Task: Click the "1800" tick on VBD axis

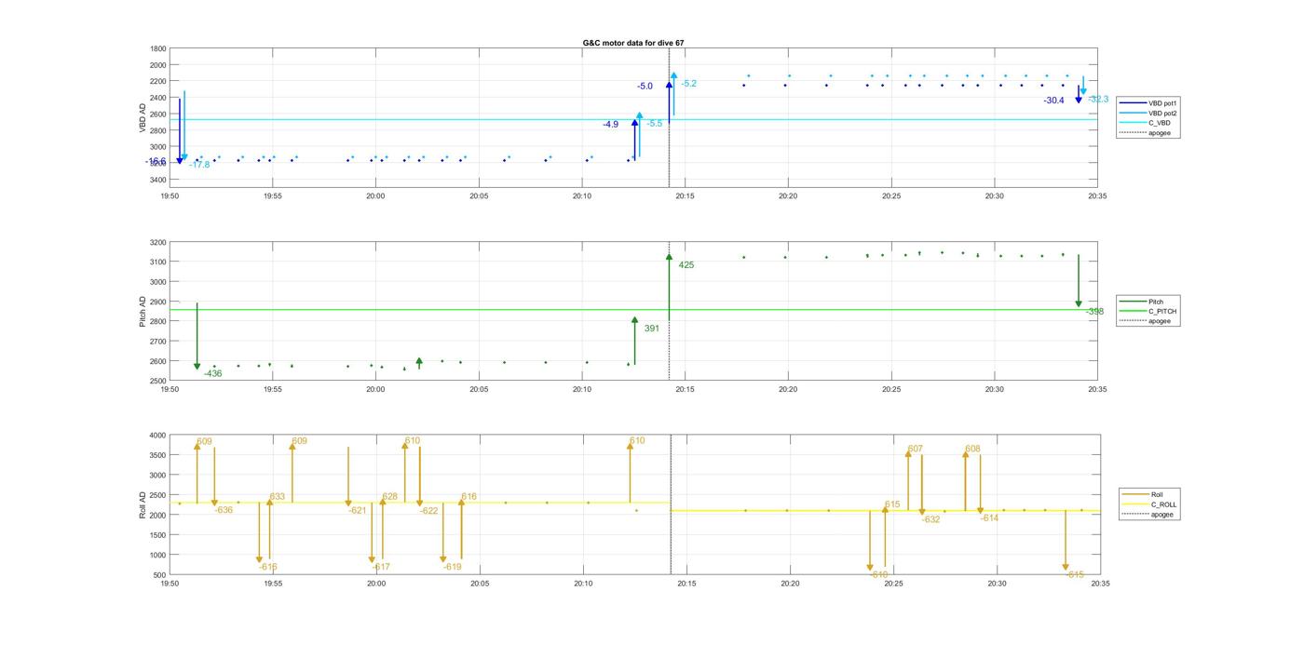Action: [x=158, y=48]
